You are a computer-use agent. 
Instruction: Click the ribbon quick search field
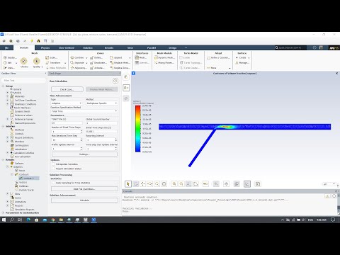pyautogui.click(x=290, y=47)
